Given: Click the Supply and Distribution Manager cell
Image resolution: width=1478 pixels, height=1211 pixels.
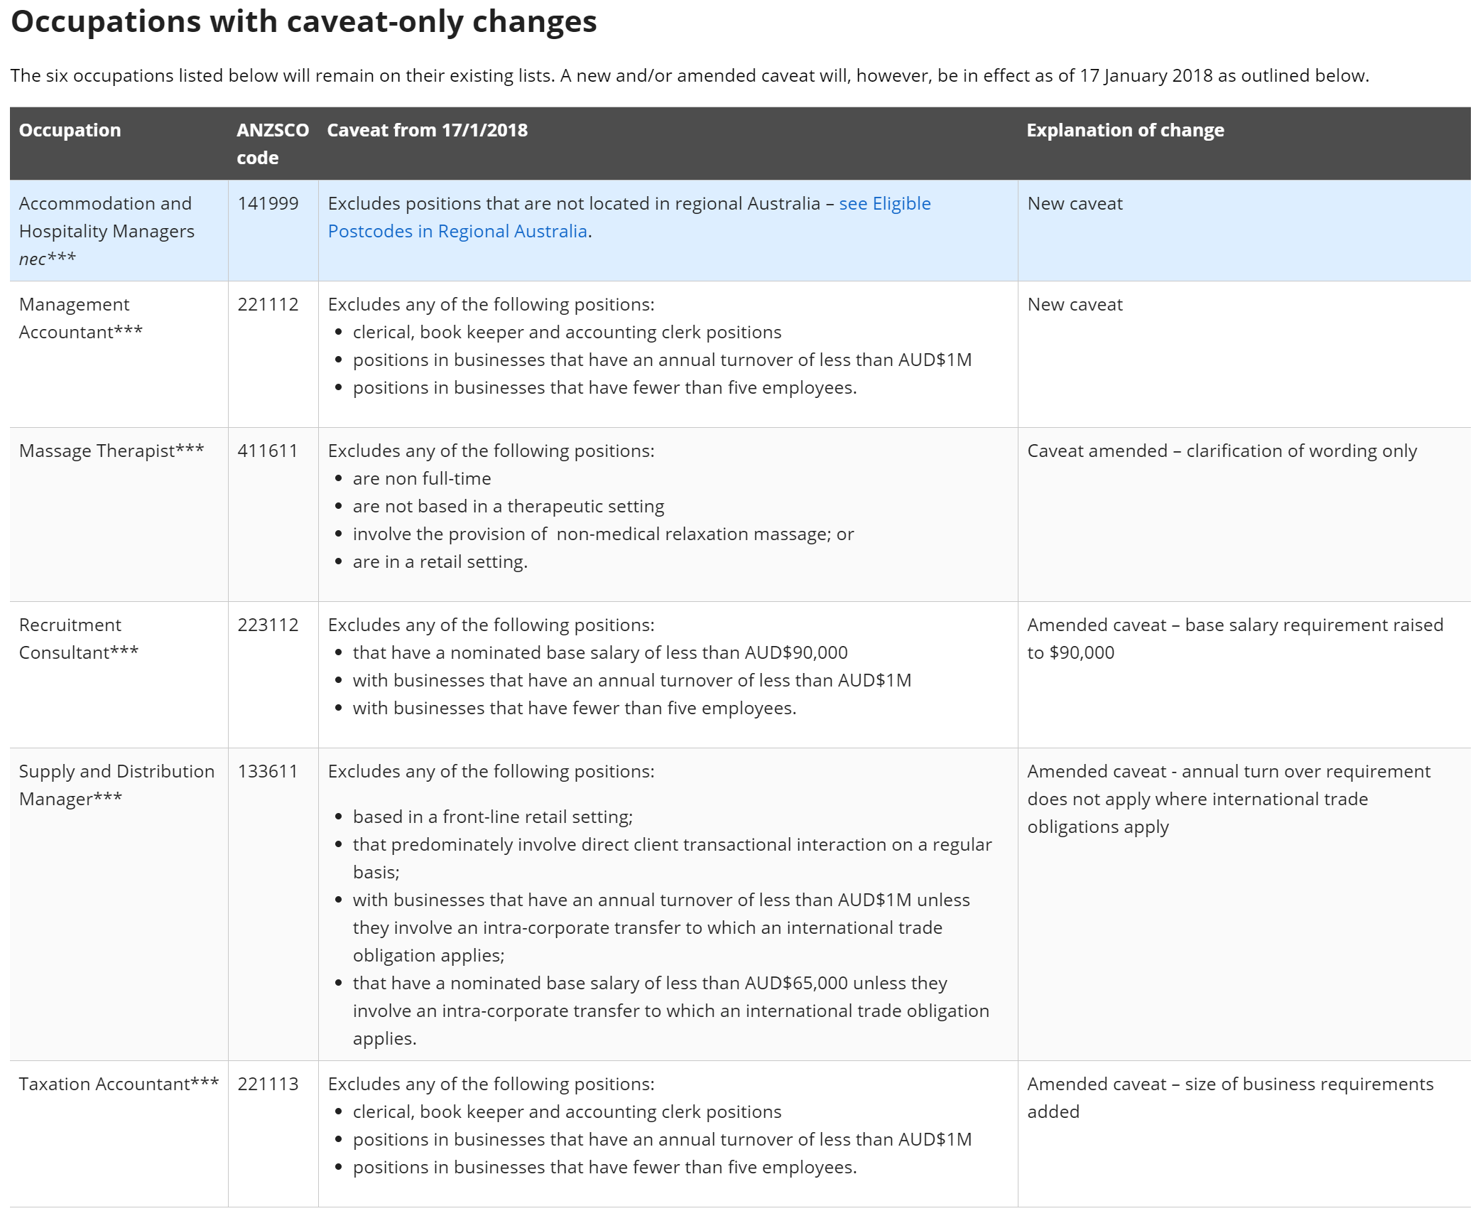Looking at the screenshot, I should coord(116,785).
